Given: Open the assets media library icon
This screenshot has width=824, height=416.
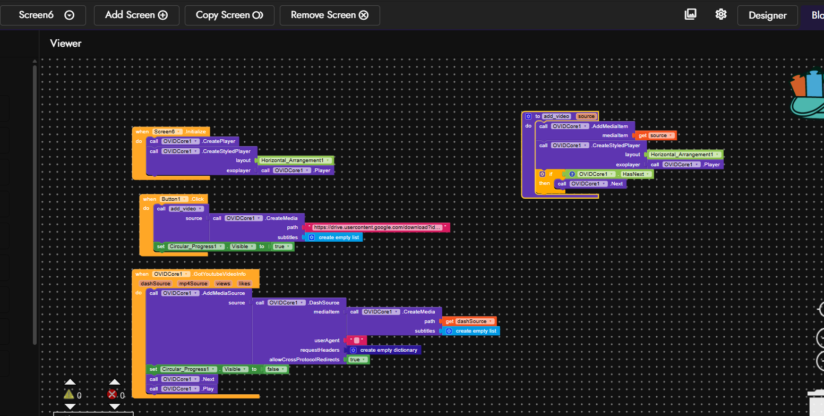Looking at the screenshot, I should click(x=690, y=14).
